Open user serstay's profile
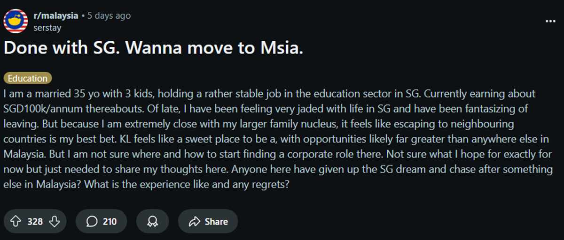564x240 pixels. click(x=47, y=28)
